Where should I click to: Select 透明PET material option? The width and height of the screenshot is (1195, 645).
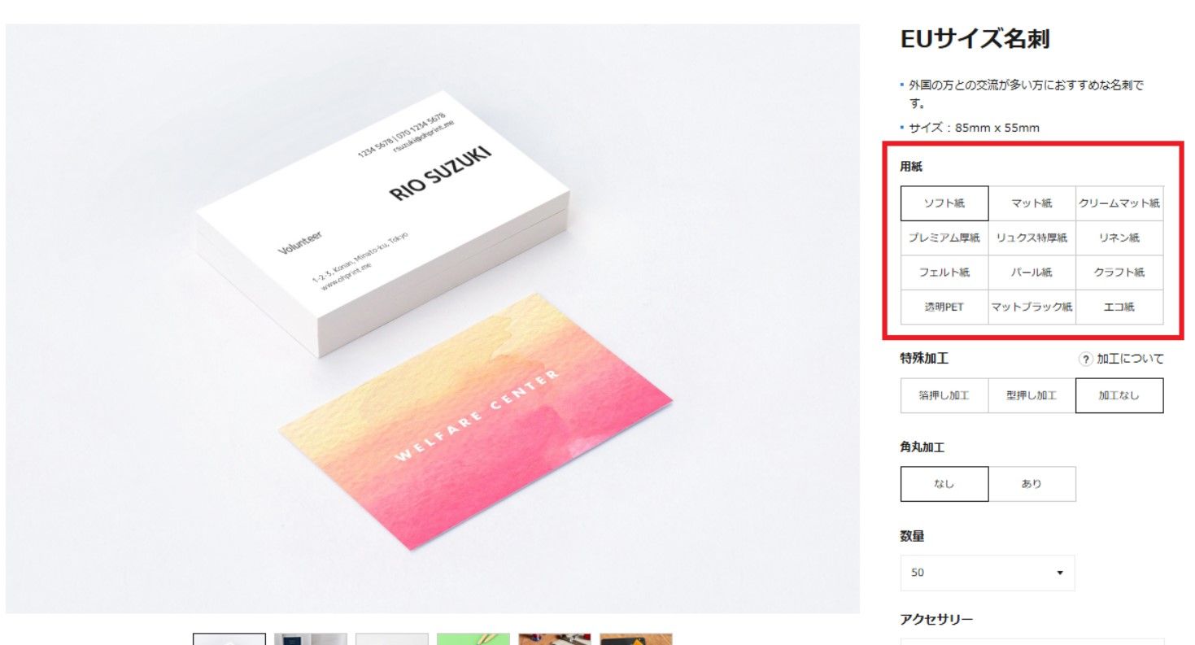(944, 307)
